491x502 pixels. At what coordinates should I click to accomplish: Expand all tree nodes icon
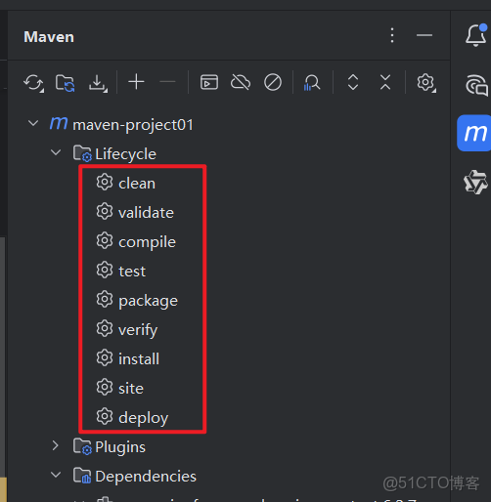tap(353, 82)
